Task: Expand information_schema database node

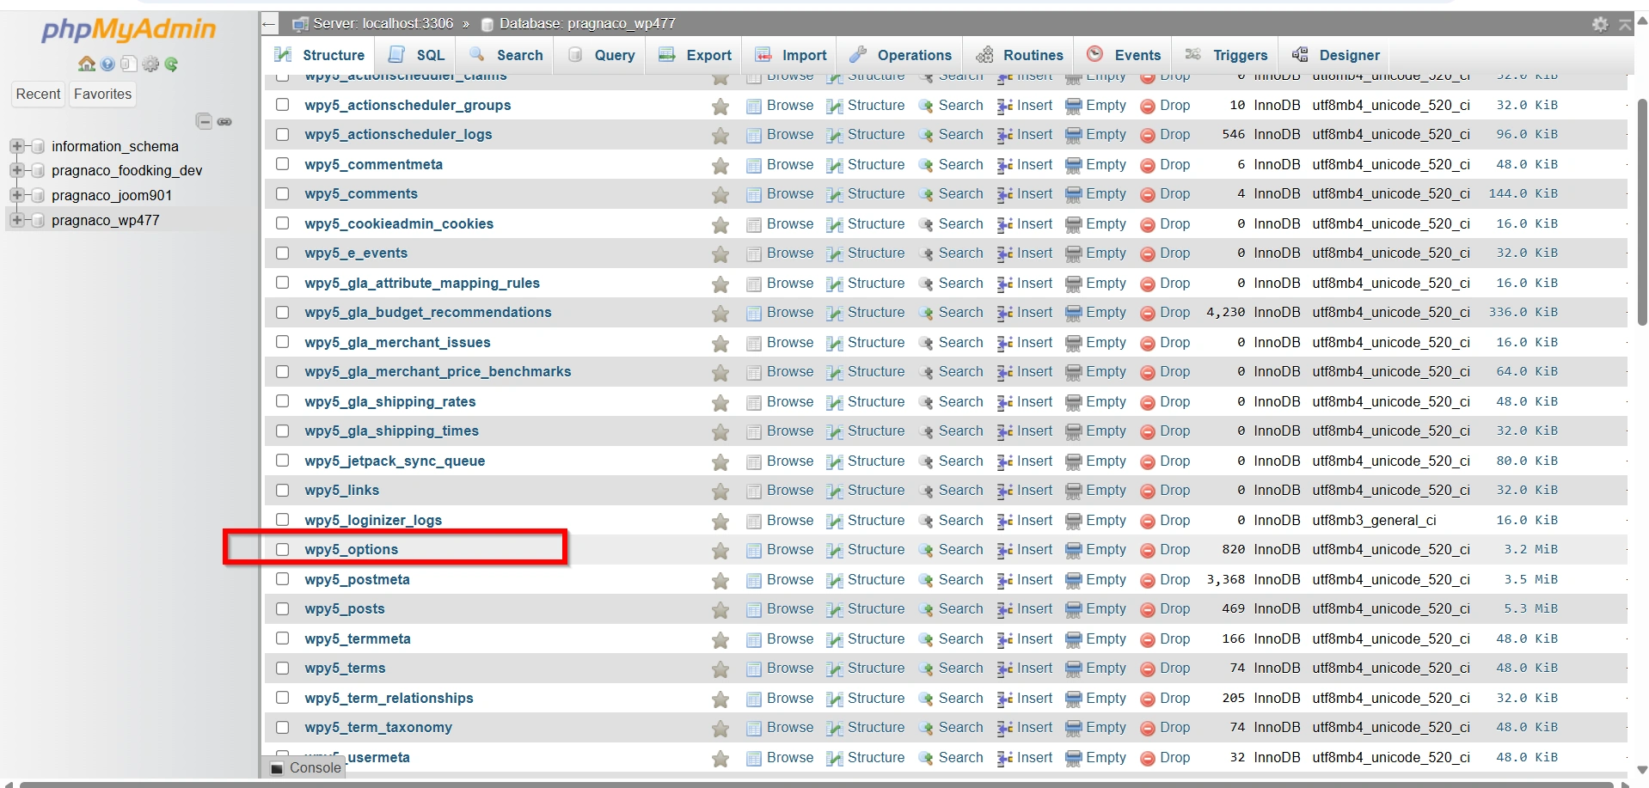Action: pyautogui.click(x=16, y=146)
